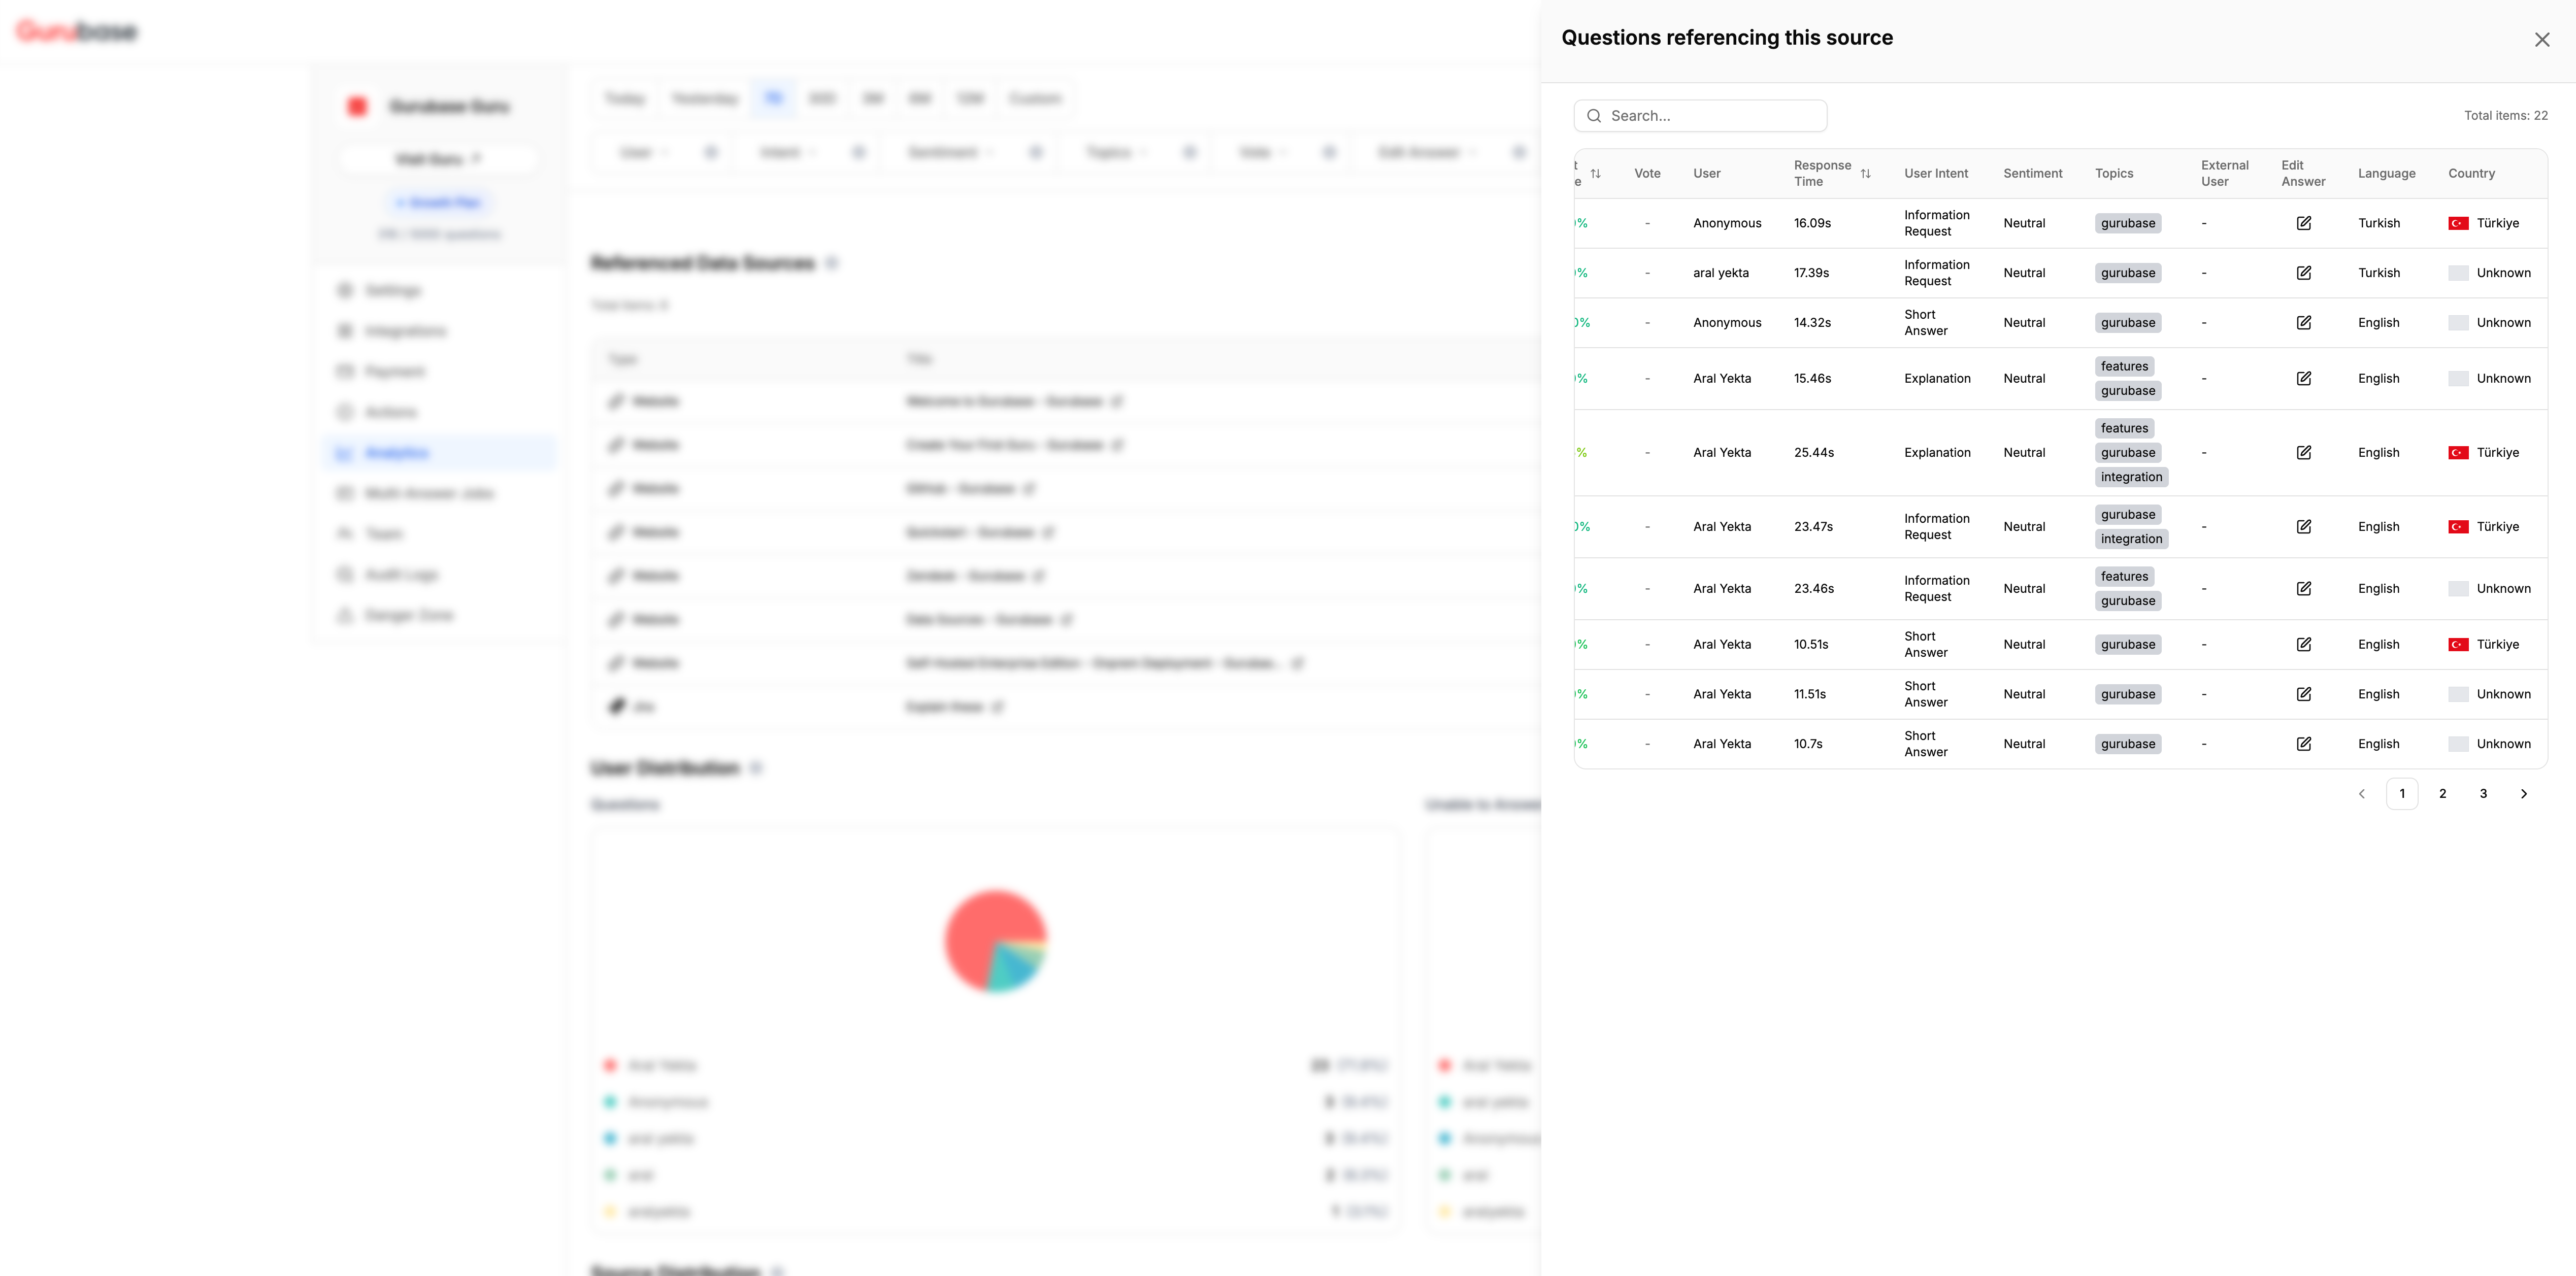Switch to page 2 of results
The width and height of the screenshot is (2576, 1276).
[x=2442, y=794]
